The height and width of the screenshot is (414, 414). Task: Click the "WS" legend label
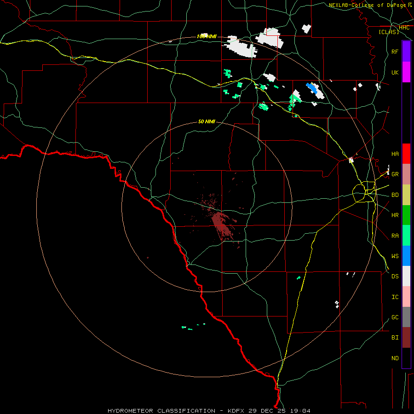tap(395, 256)
